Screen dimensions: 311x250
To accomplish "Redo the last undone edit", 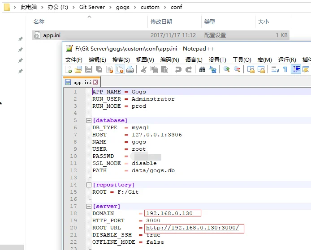I will (x=188, y=69).
